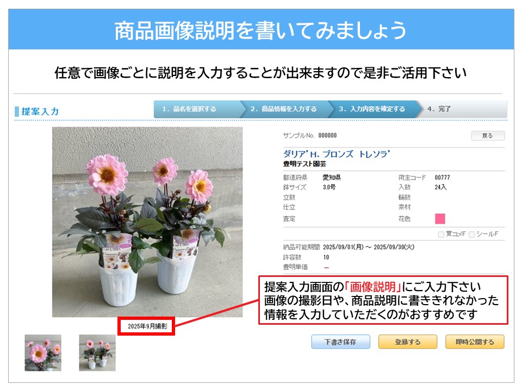This screenshot has width=522, height=391.
Task: Open the first dahlia close-up thumbnail
Action: (43, 353)
